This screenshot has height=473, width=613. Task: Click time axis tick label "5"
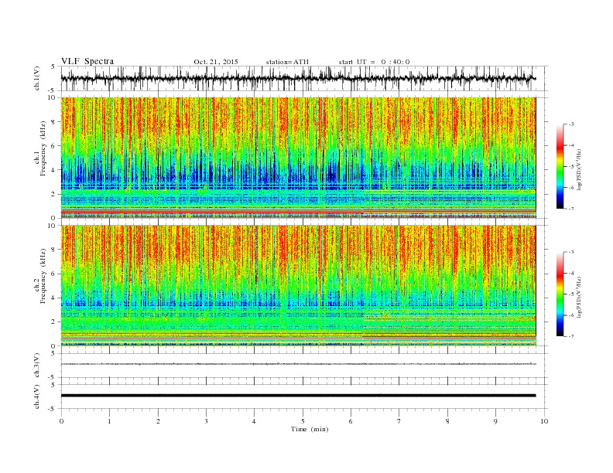click(303, 421)
